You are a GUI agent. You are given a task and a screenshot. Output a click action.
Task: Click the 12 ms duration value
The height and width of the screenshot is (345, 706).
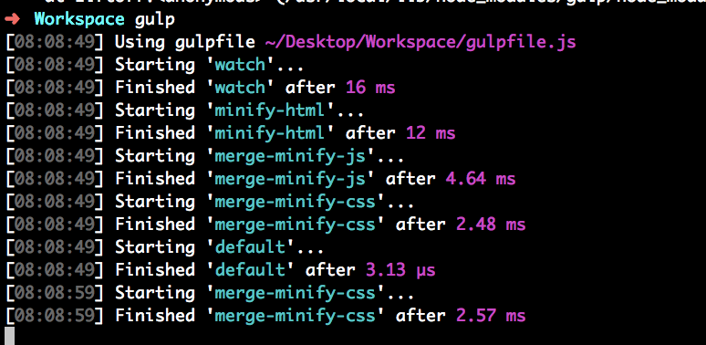431,133
